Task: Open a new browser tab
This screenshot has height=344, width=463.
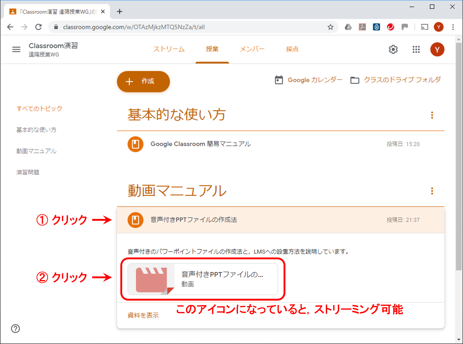Action: (x=119, y=12)
